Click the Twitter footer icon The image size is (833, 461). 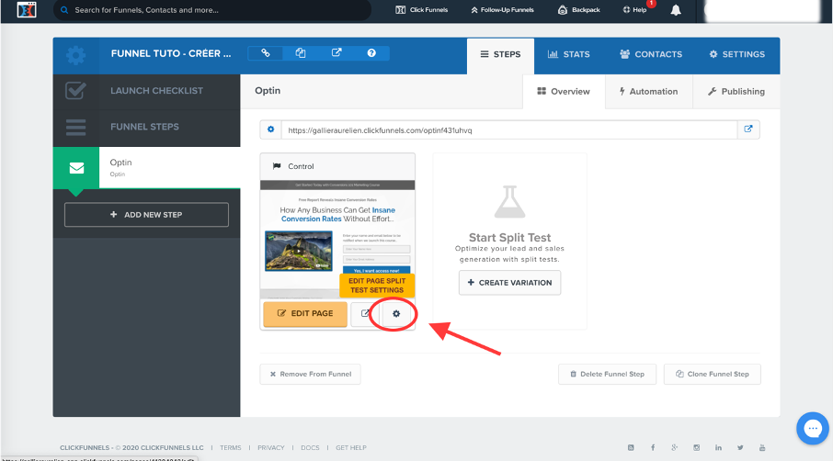(740, 448)
